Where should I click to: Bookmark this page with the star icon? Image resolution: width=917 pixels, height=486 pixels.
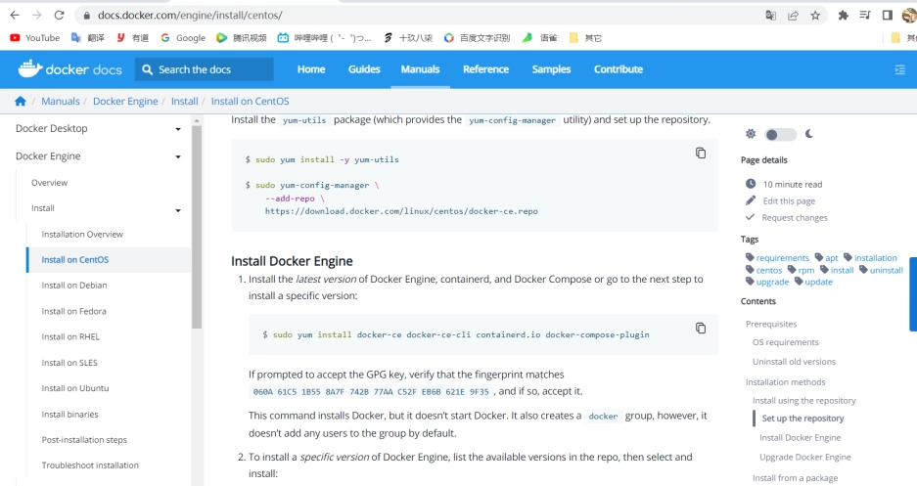(x=815, y=16)
